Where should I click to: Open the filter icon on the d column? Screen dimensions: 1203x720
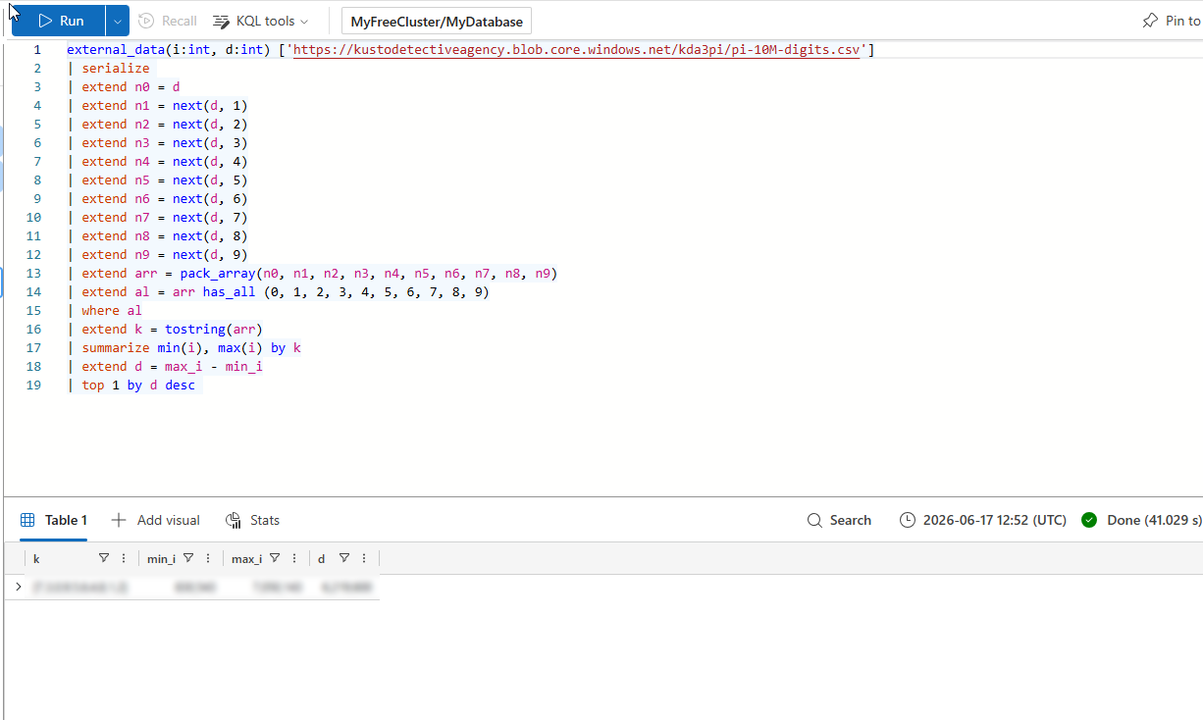(344, 558)
